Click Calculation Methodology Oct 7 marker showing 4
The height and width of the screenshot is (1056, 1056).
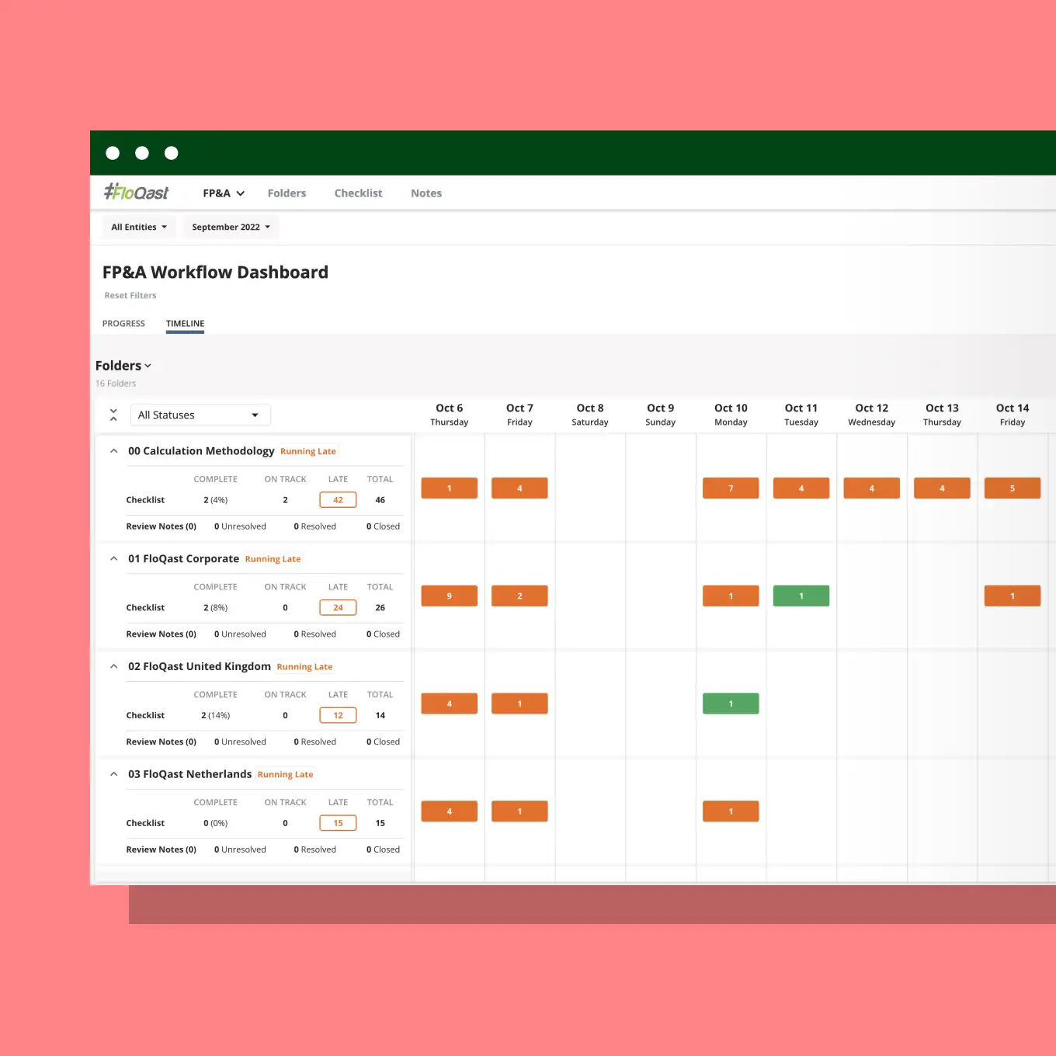pos(519,488)
